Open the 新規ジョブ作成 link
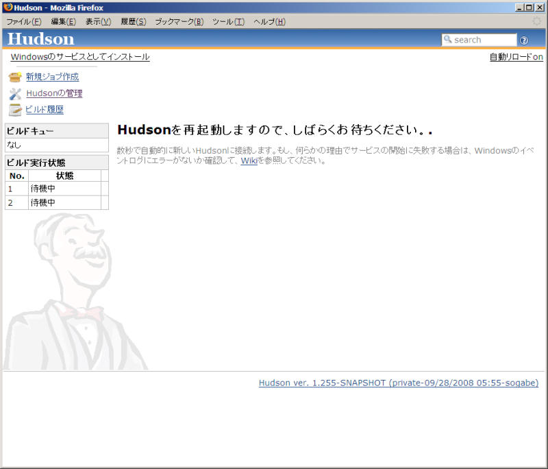 coord(53,77)
